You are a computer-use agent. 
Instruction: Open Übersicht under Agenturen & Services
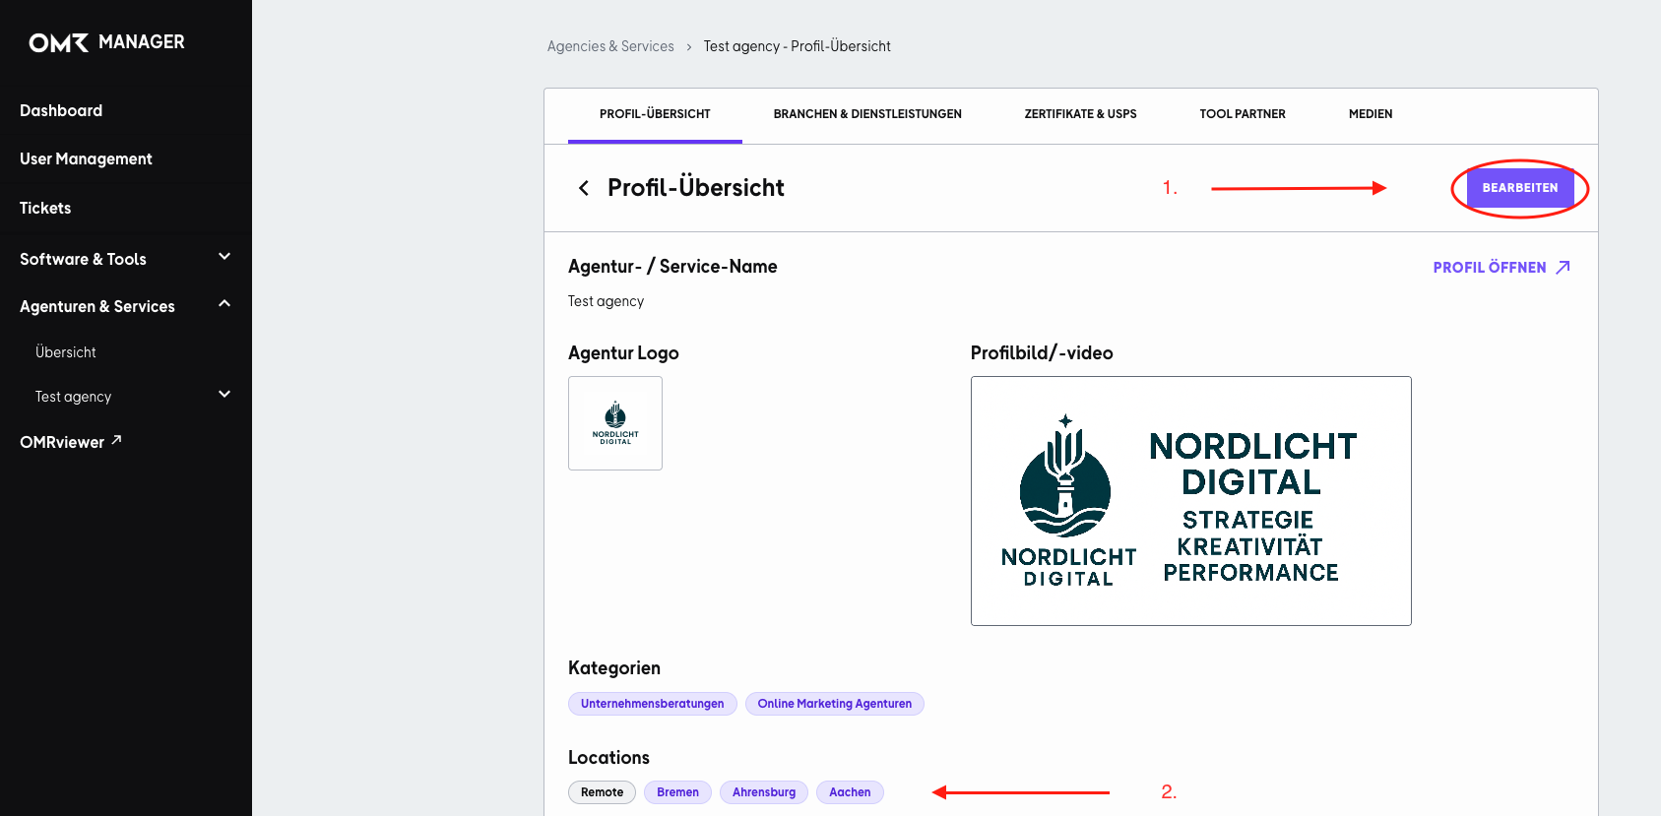[66, 352]
